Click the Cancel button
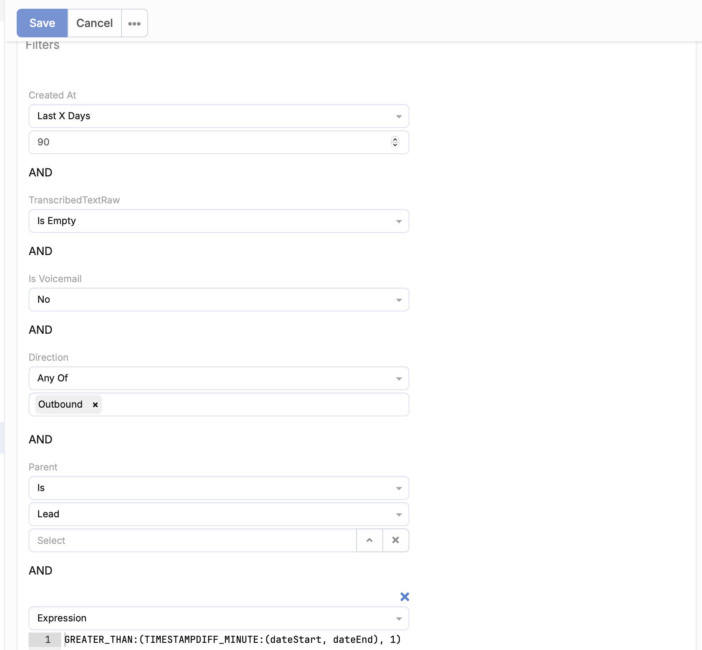This screenshot has width=702, height=650. click(94, 23)
